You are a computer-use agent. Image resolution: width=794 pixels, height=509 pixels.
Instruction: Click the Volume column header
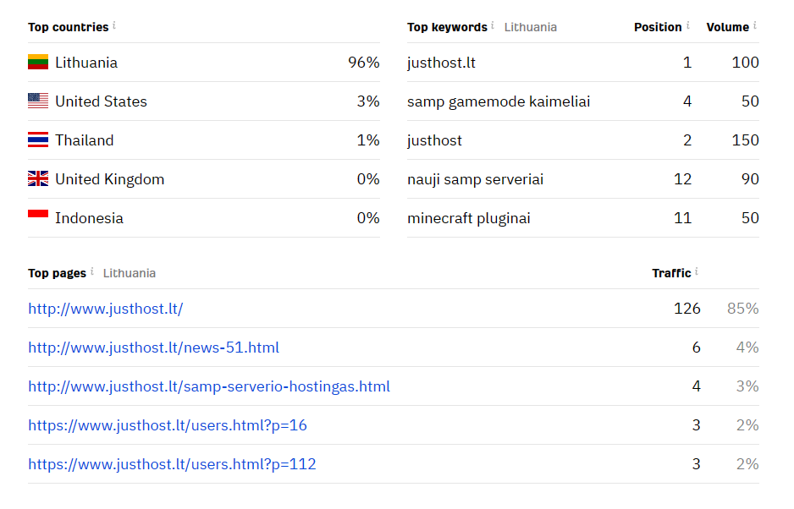pos(728,27)
